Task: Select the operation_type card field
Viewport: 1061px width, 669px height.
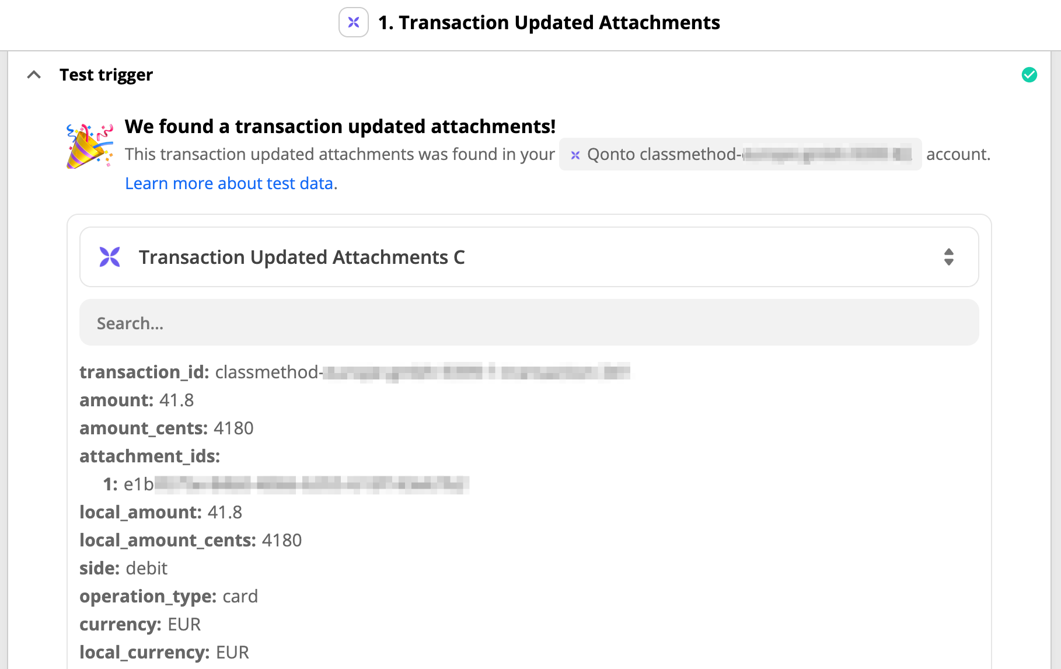Action: (169, 596)
